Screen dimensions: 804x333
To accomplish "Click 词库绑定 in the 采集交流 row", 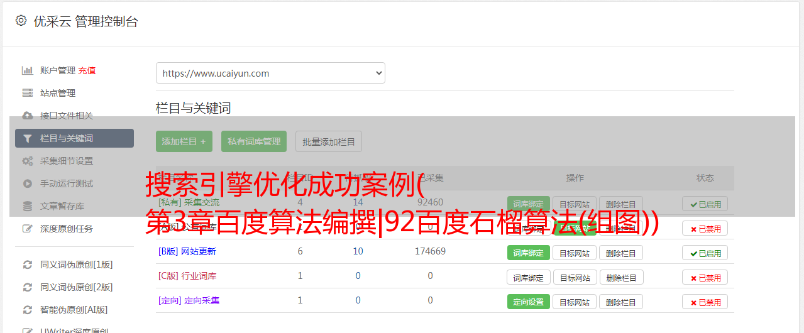I will 528,204.
